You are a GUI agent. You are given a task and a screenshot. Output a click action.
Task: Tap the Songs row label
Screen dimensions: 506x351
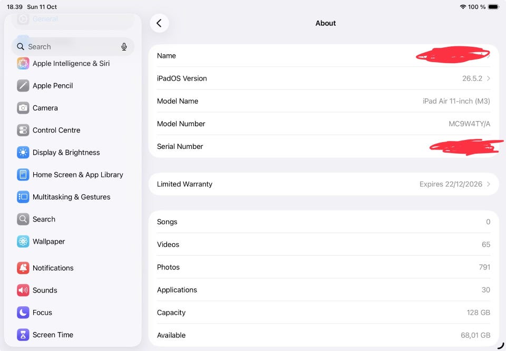tap(167, 222)
